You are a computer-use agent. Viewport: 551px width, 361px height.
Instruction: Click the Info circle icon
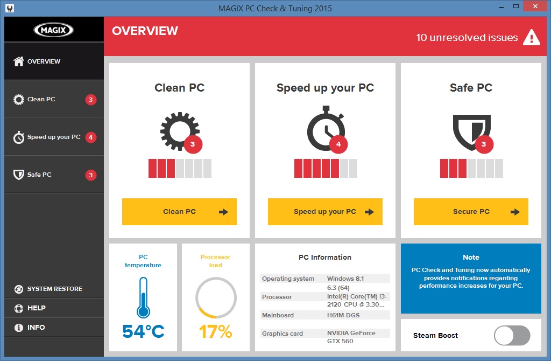point(19,328)
